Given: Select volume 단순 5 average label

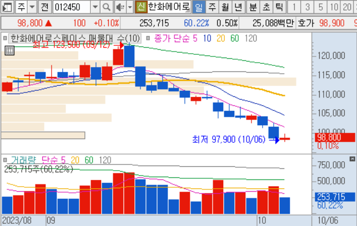Looking at the screenshot, I should tap(53, 160).
